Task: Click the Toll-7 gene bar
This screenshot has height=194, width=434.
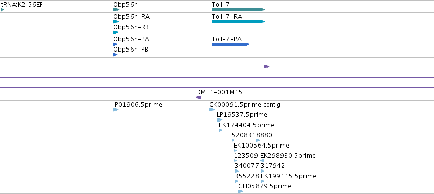Action: pos(238,10)
